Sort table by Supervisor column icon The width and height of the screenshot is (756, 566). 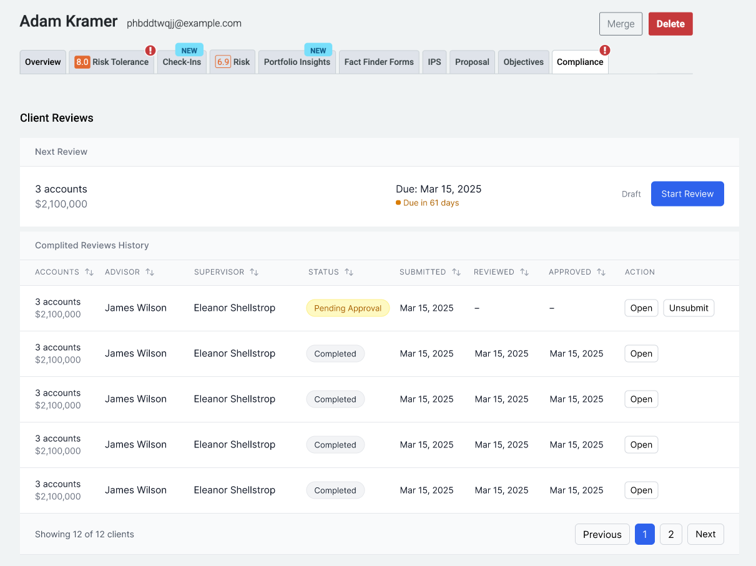[254, 272]
